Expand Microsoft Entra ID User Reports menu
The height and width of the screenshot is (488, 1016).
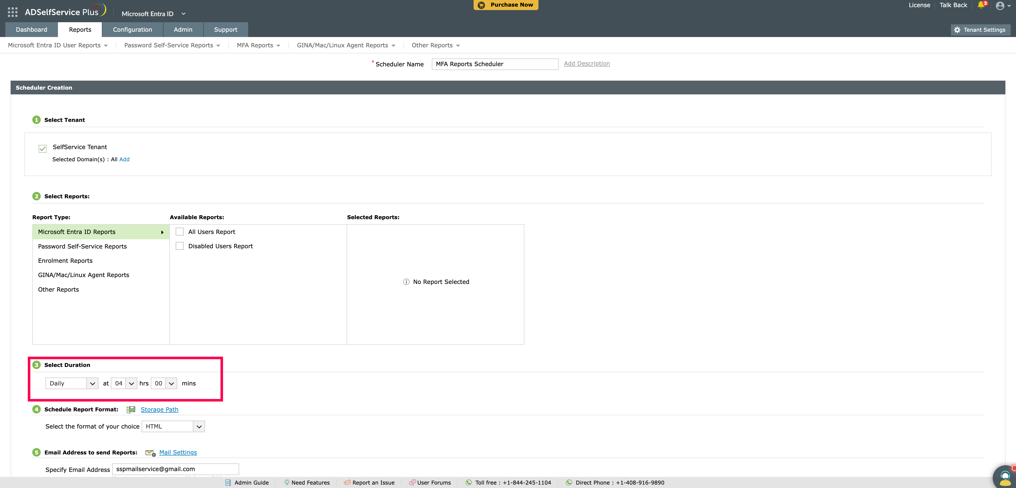pos(58,45)
